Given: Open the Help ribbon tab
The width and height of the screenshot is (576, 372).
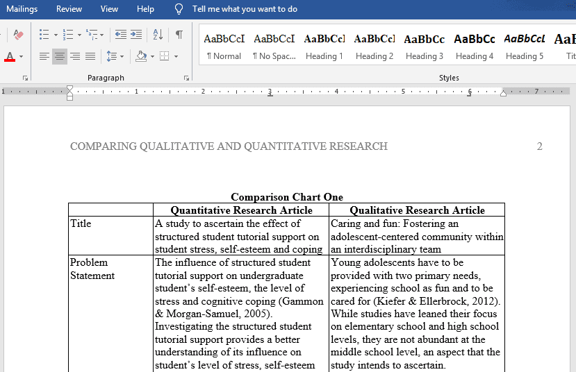Looking at the screenshot, I should (x=145, y=9).
